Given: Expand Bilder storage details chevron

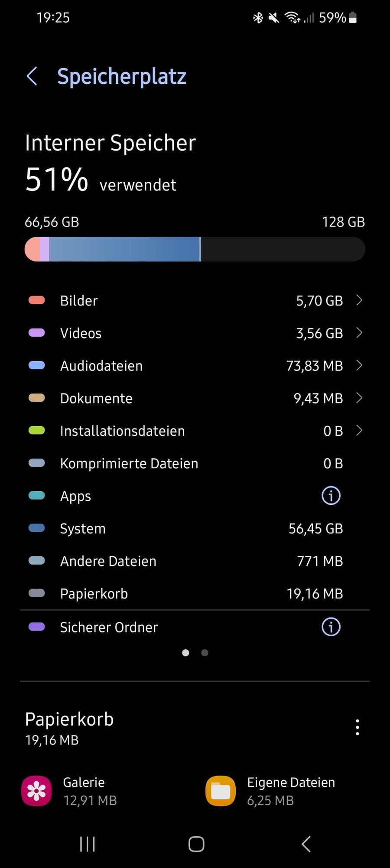Looking at the screenshot, I should (x=359, y=300).
